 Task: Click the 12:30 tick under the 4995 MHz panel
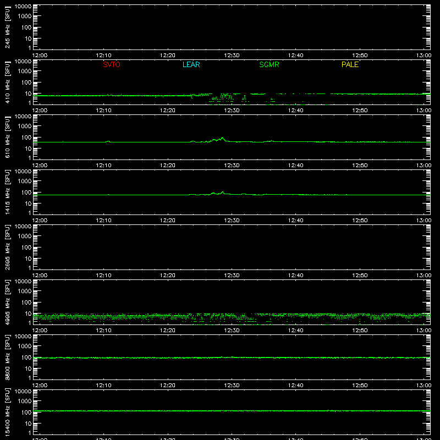tap(232, 331)
